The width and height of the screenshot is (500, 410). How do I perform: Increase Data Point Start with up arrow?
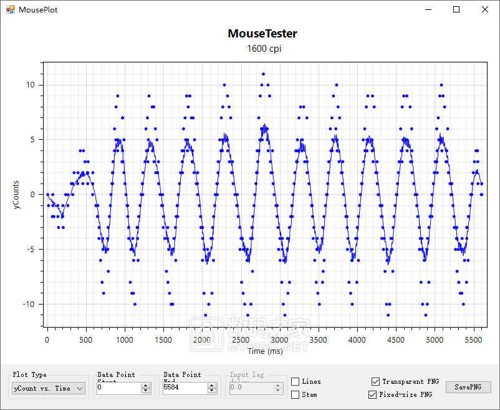146,386
